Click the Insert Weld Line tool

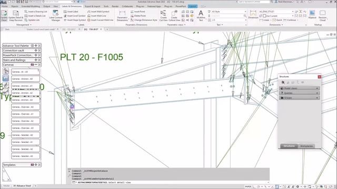pyautogui.click(x=97, y=16)
